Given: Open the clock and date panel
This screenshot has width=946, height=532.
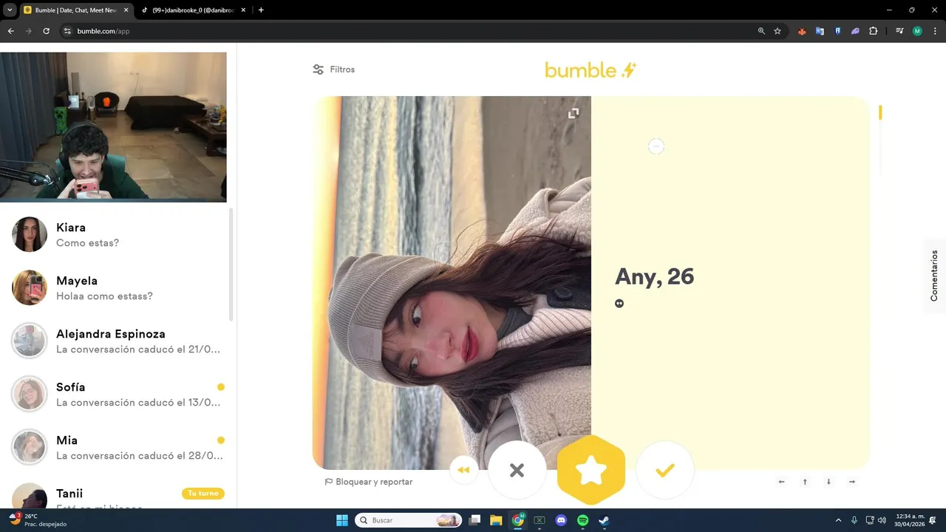Looking at the screenshot, I should coord(910,520).
